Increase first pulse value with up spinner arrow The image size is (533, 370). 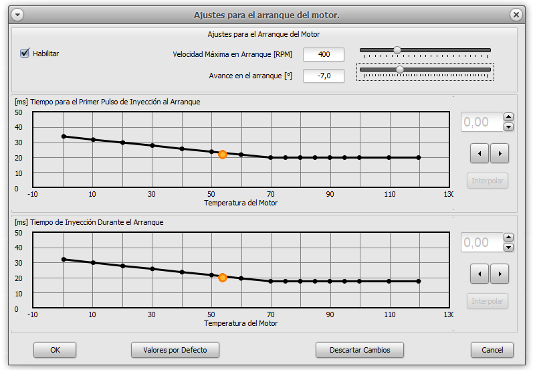click(x=508, y=117)
